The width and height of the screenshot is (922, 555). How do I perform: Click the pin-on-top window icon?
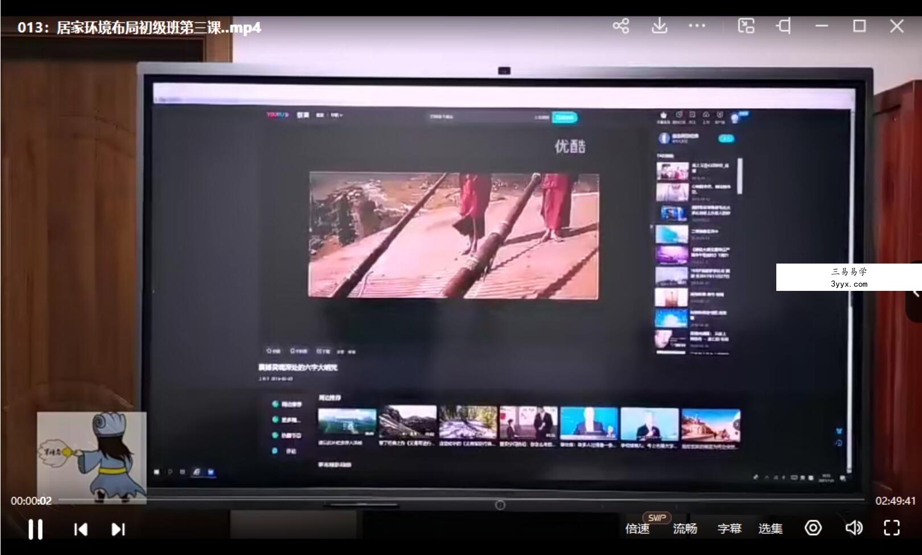tap(784, 26)
